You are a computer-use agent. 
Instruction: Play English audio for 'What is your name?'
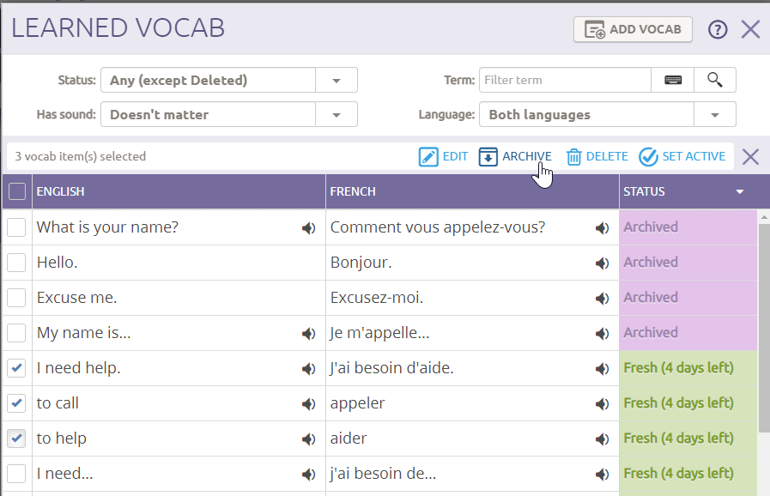pos(308,228)
